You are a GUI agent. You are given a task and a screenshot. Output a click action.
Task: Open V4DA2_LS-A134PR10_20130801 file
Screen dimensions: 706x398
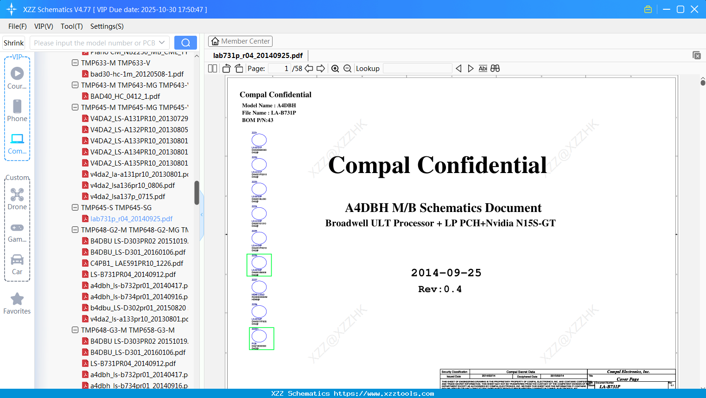[140, 152]
